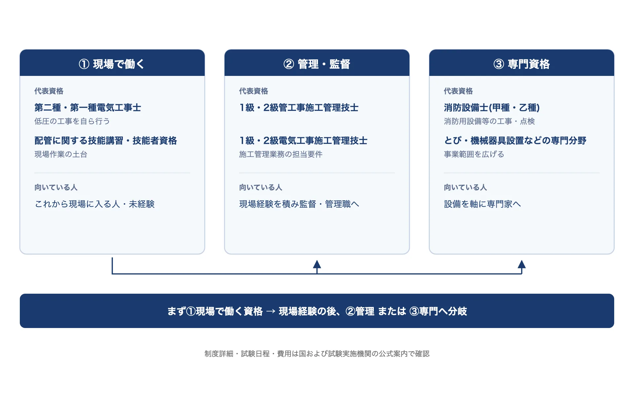Viewport: 634px width, 396px height.
Task: Click 代表資格 label in 現場で働く card
Action: [49, 91]
